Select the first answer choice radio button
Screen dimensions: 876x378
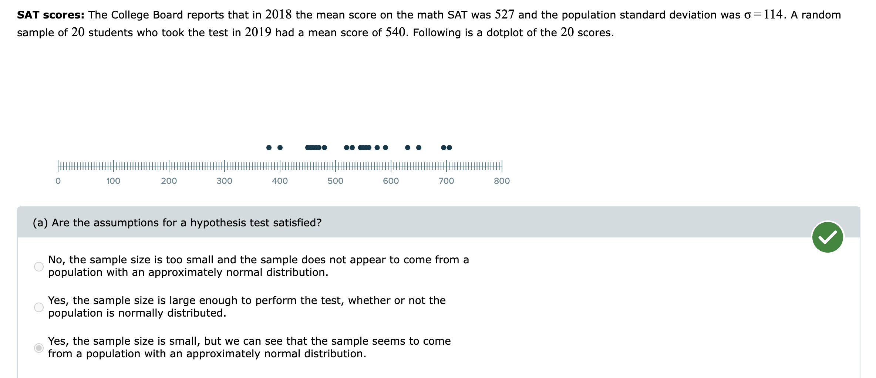[x=38, y=266]
